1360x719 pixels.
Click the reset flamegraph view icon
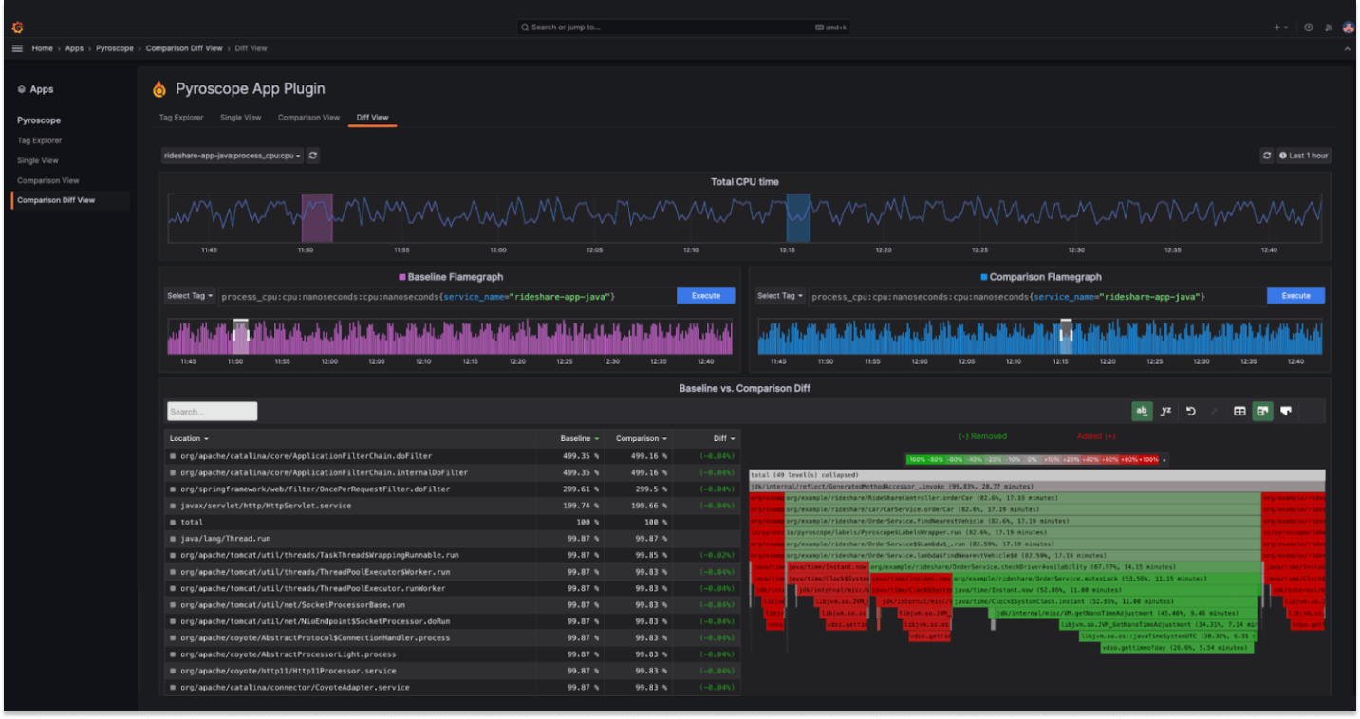(1189, 411)
